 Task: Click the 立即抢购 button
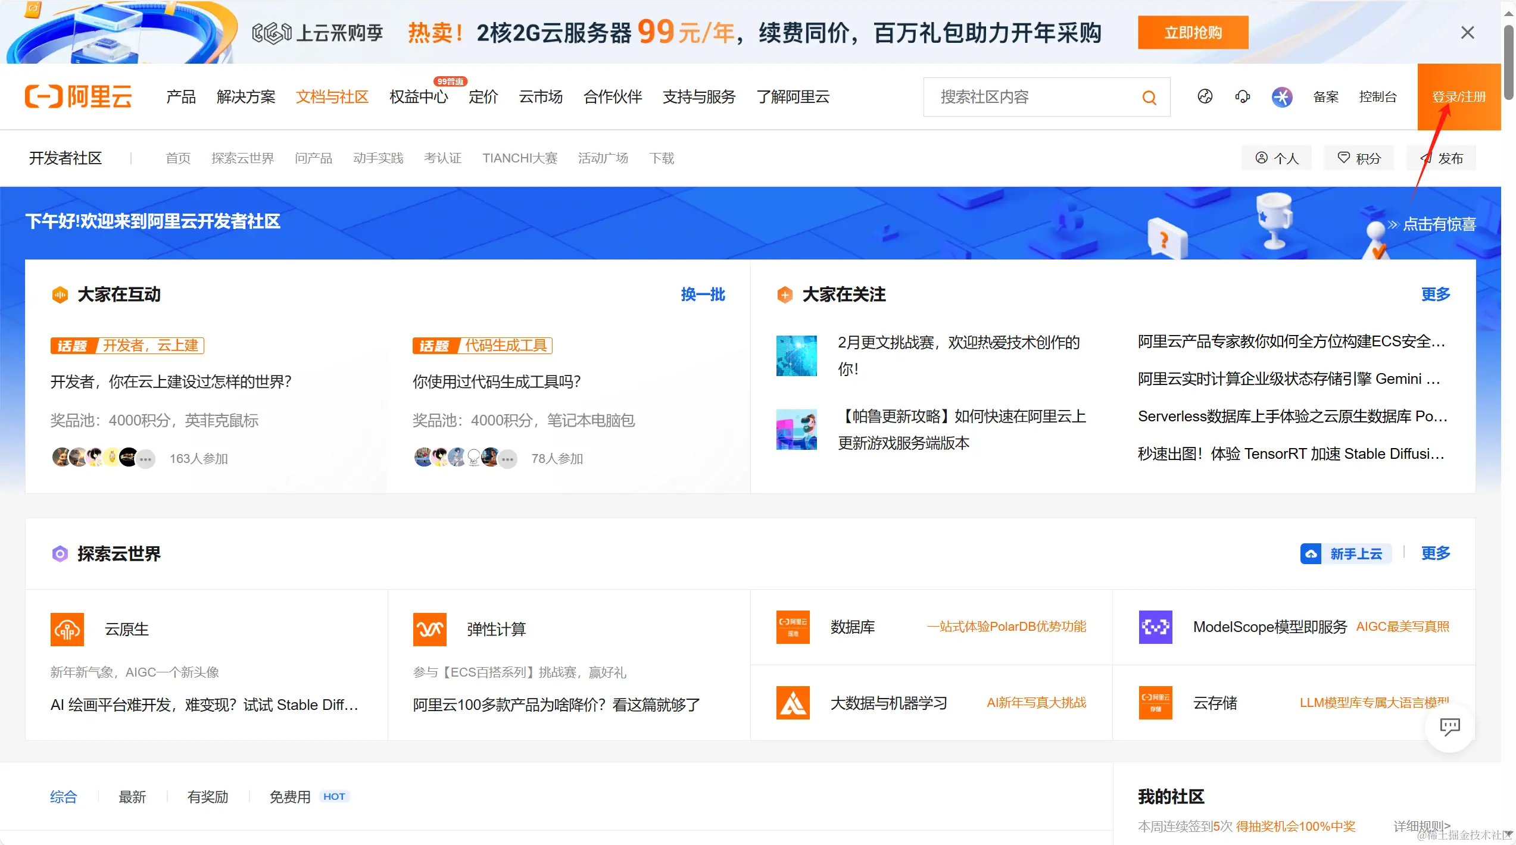[x=1193, y=33]
